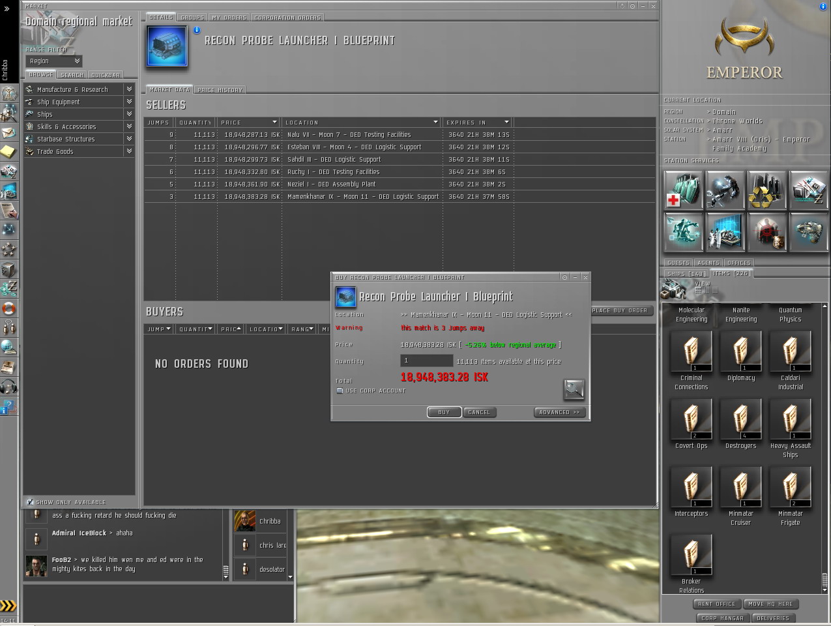The image size is (831, 626).
Task: Open the headphones jukebox sidebar icon
Action: pos(9,387)
